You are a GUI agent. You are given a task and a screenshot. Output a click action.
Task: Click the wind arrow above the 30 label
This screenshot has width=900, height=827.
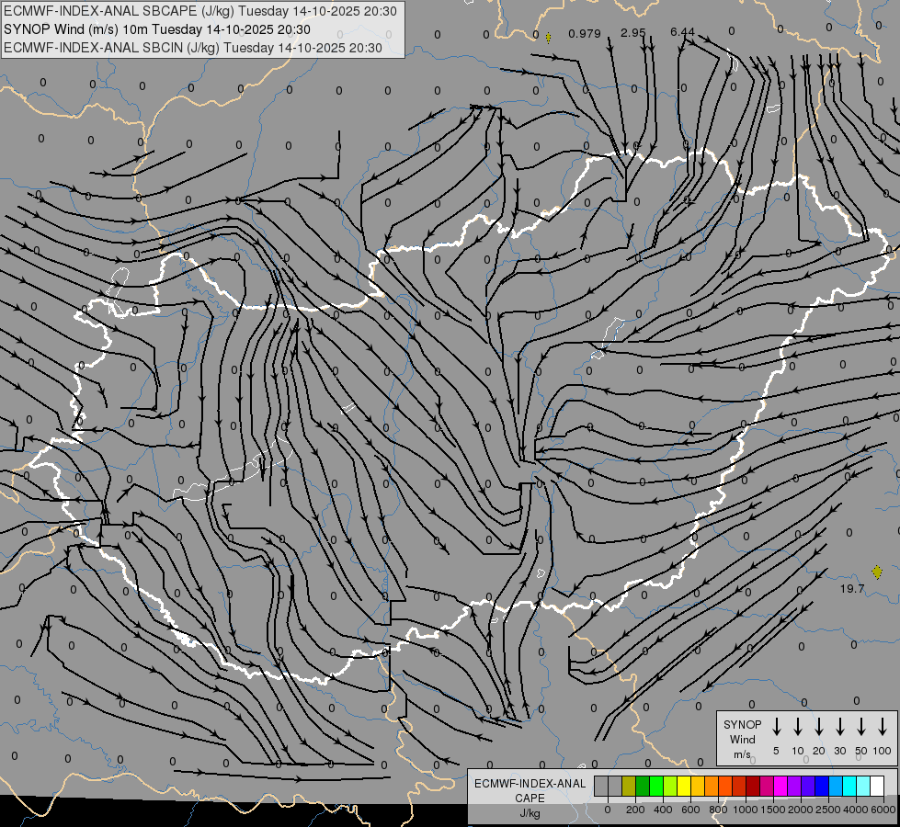839,726
